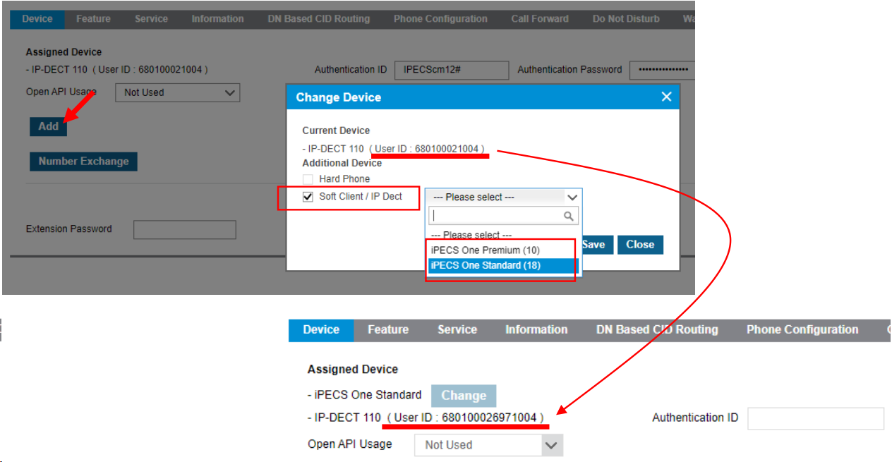Click Change button next to iPECS One Standard
This screenshot has width=892, height=462.
pos(464,396)
